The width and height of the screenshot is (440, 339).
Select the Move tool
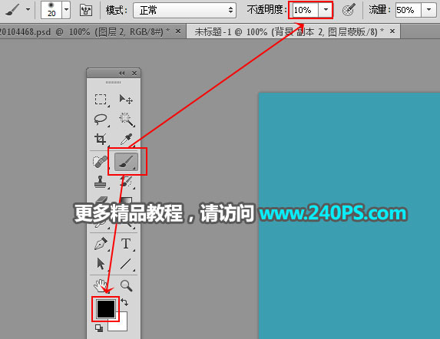coord(126,99)
